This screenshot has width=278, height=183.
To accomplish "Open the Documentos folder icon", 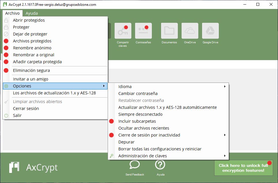I will click(x=169, y=31).
